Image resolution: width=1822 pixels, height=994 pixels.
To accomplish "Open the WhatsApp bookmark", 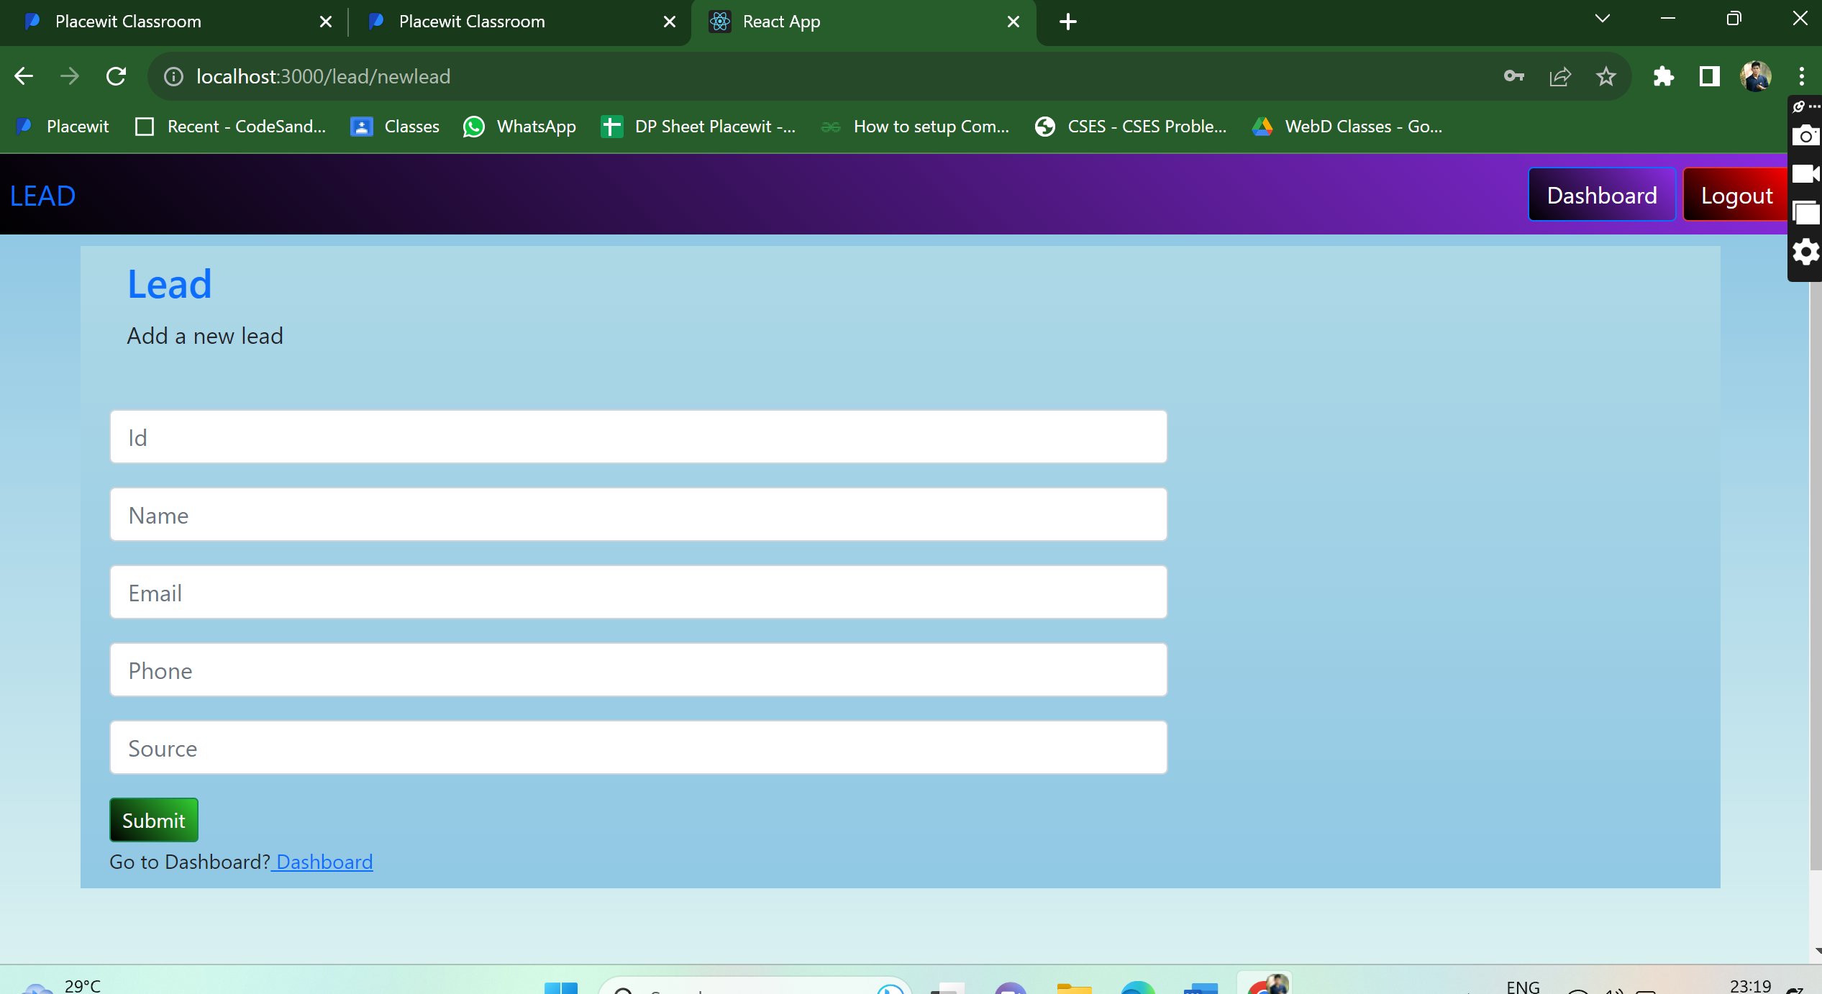I will (x=519, y=127).
